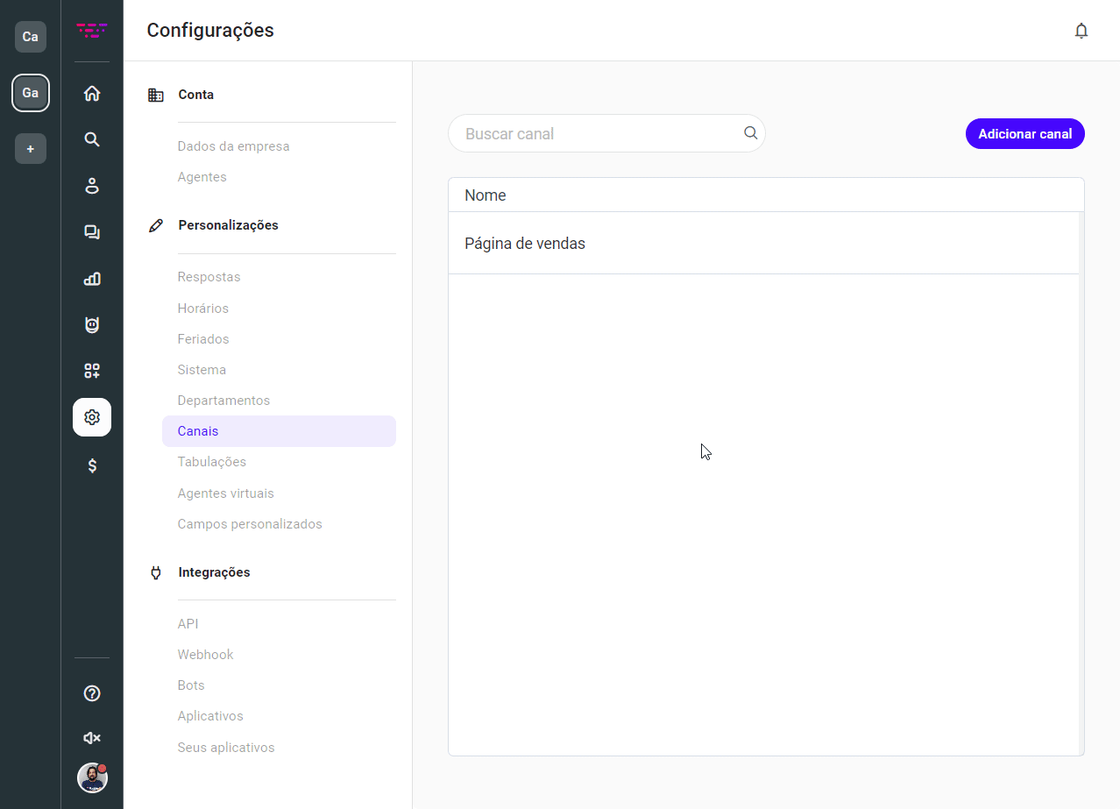1120x809 pixels.
Task: Click the search magnifier sidebar icon
Action: (92, 139)
